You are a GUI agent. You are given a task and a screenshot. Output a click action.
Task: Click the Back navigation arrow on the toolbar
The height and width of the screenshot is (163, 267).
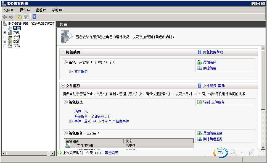4,16
